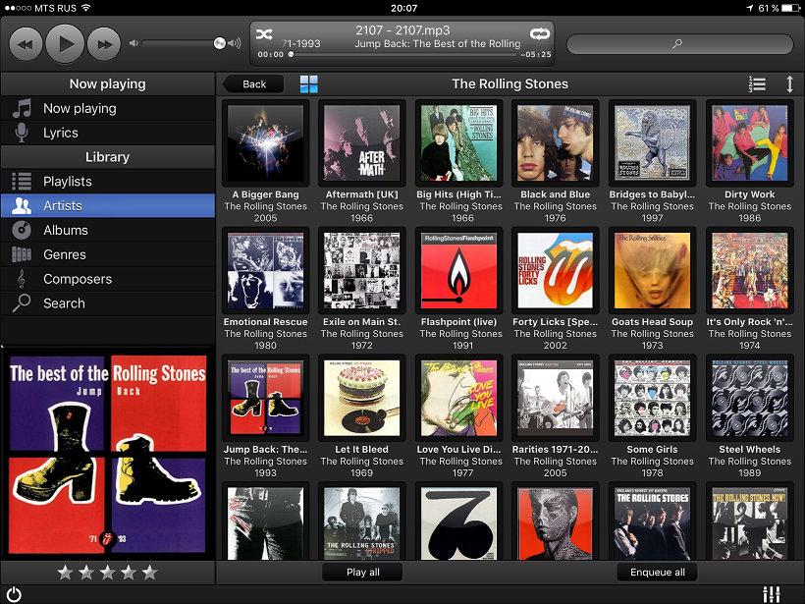This screenshot has width=805, height=604.
Task: Open the Black and Blue album
Action: pos(556,143)
